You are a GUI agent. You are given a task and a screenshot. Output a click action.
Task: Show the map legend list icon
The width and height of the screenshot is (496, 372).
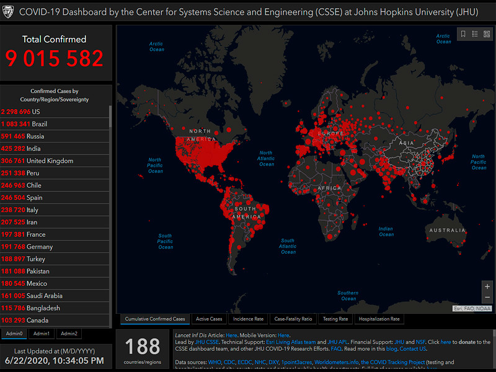[x=474, y=34]
